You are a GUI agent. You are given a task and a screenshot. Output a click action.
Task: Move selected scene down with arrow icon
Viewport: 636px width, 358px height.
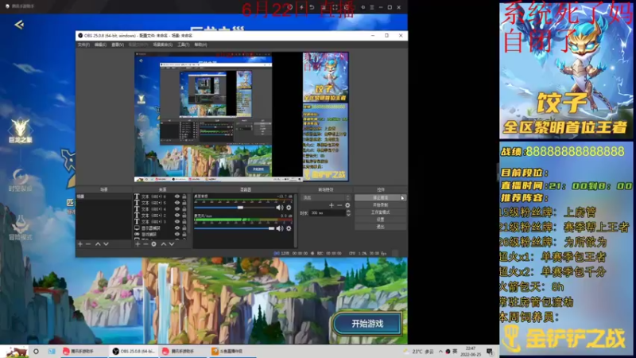tap(107, 244)
